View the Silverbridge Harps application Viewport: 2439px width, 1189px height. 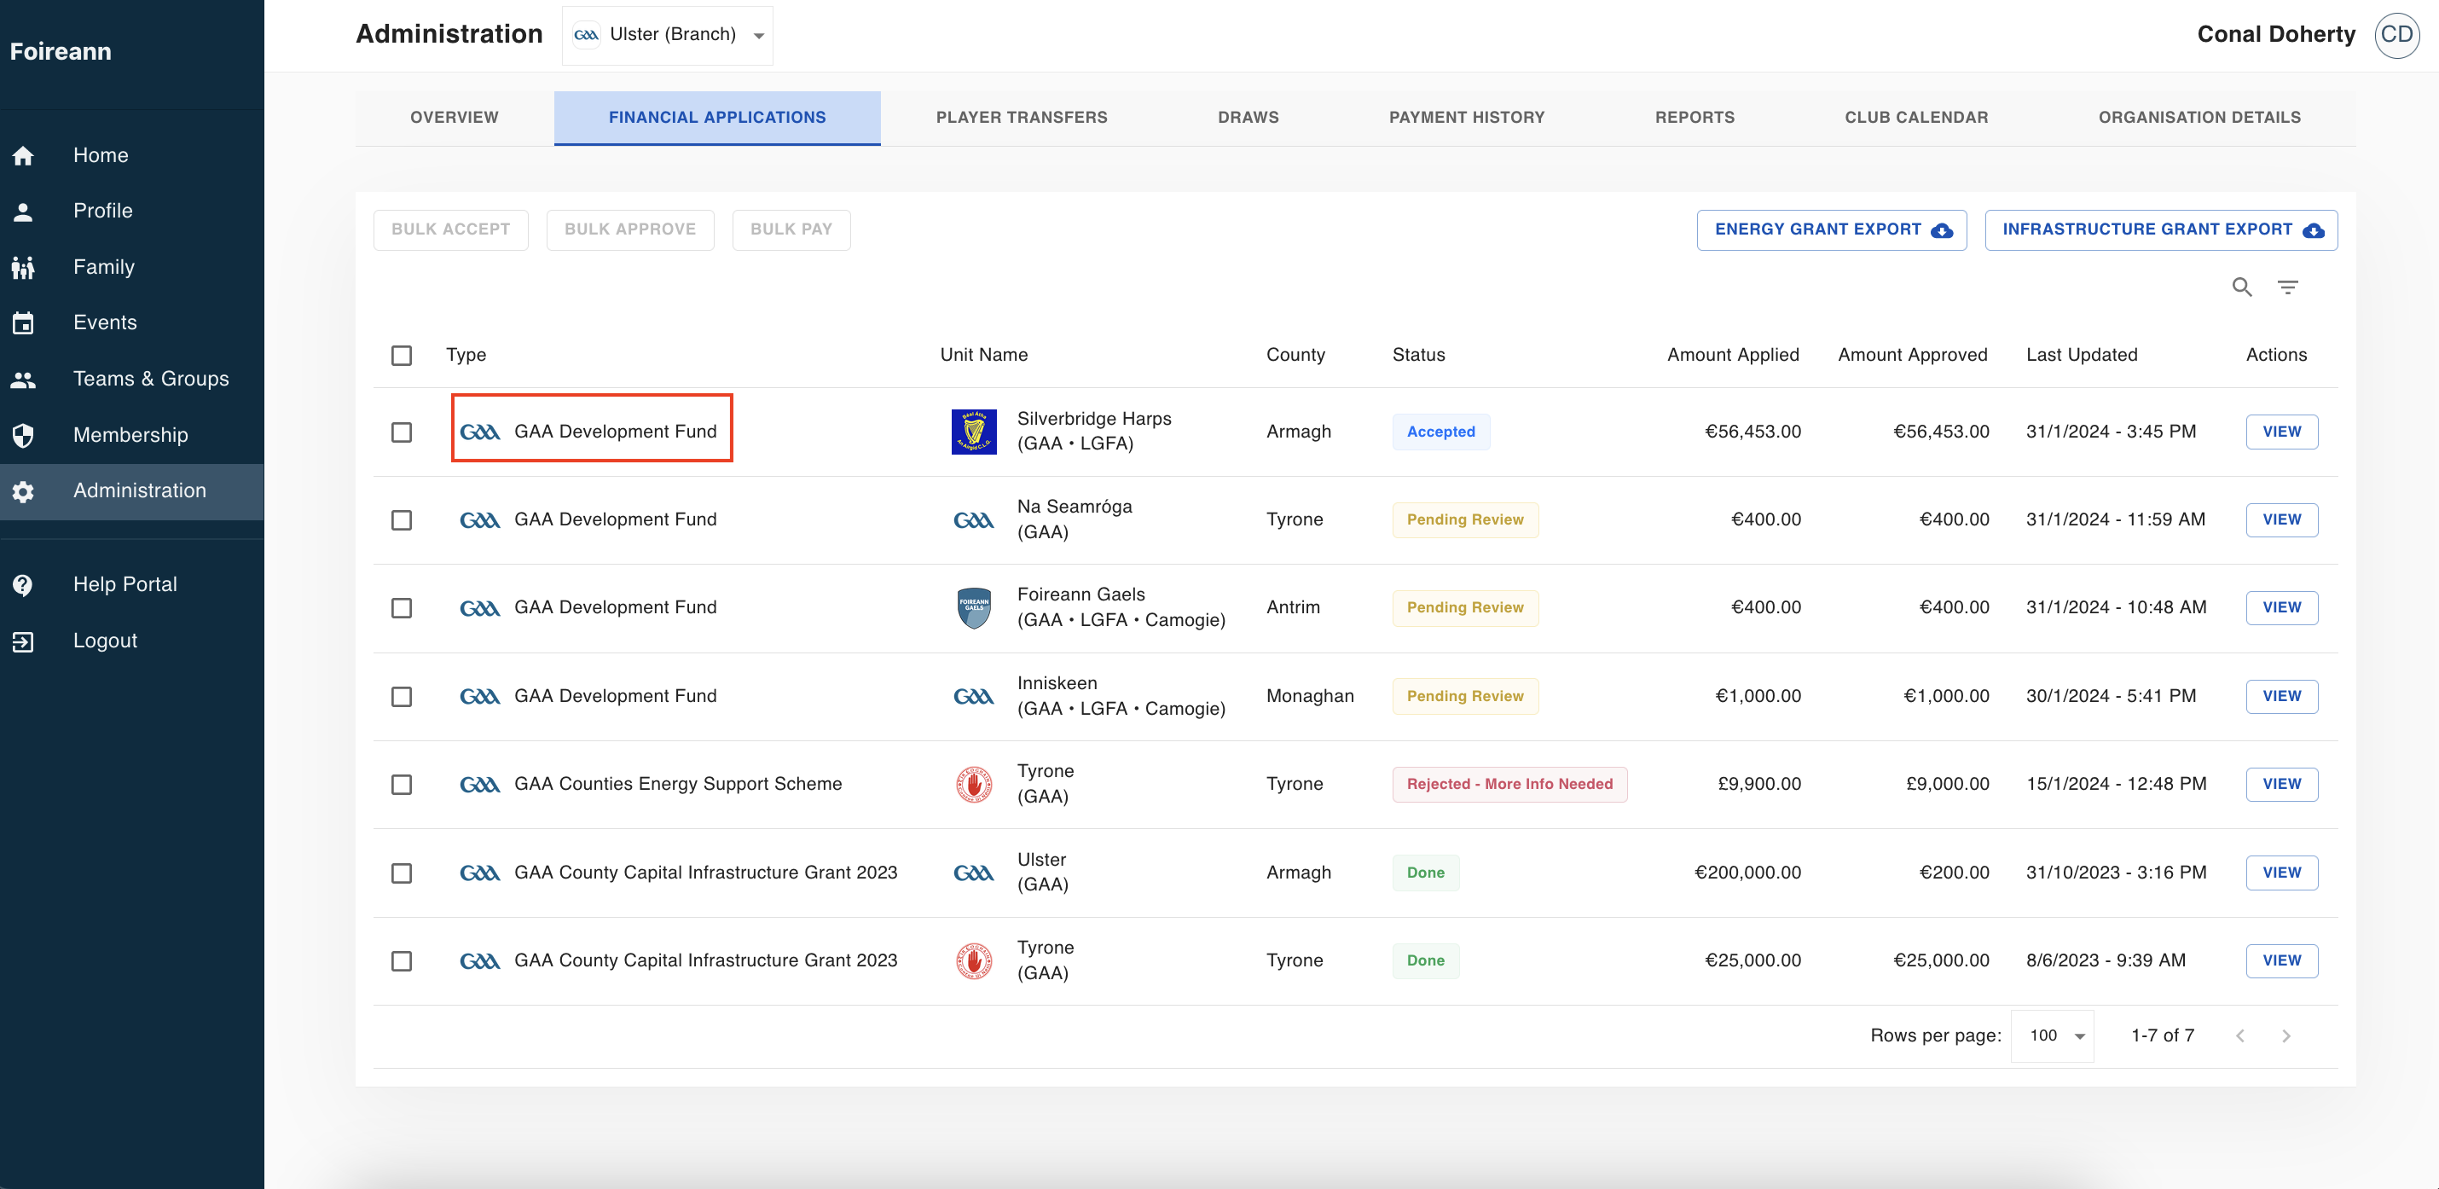point(2282,432)
